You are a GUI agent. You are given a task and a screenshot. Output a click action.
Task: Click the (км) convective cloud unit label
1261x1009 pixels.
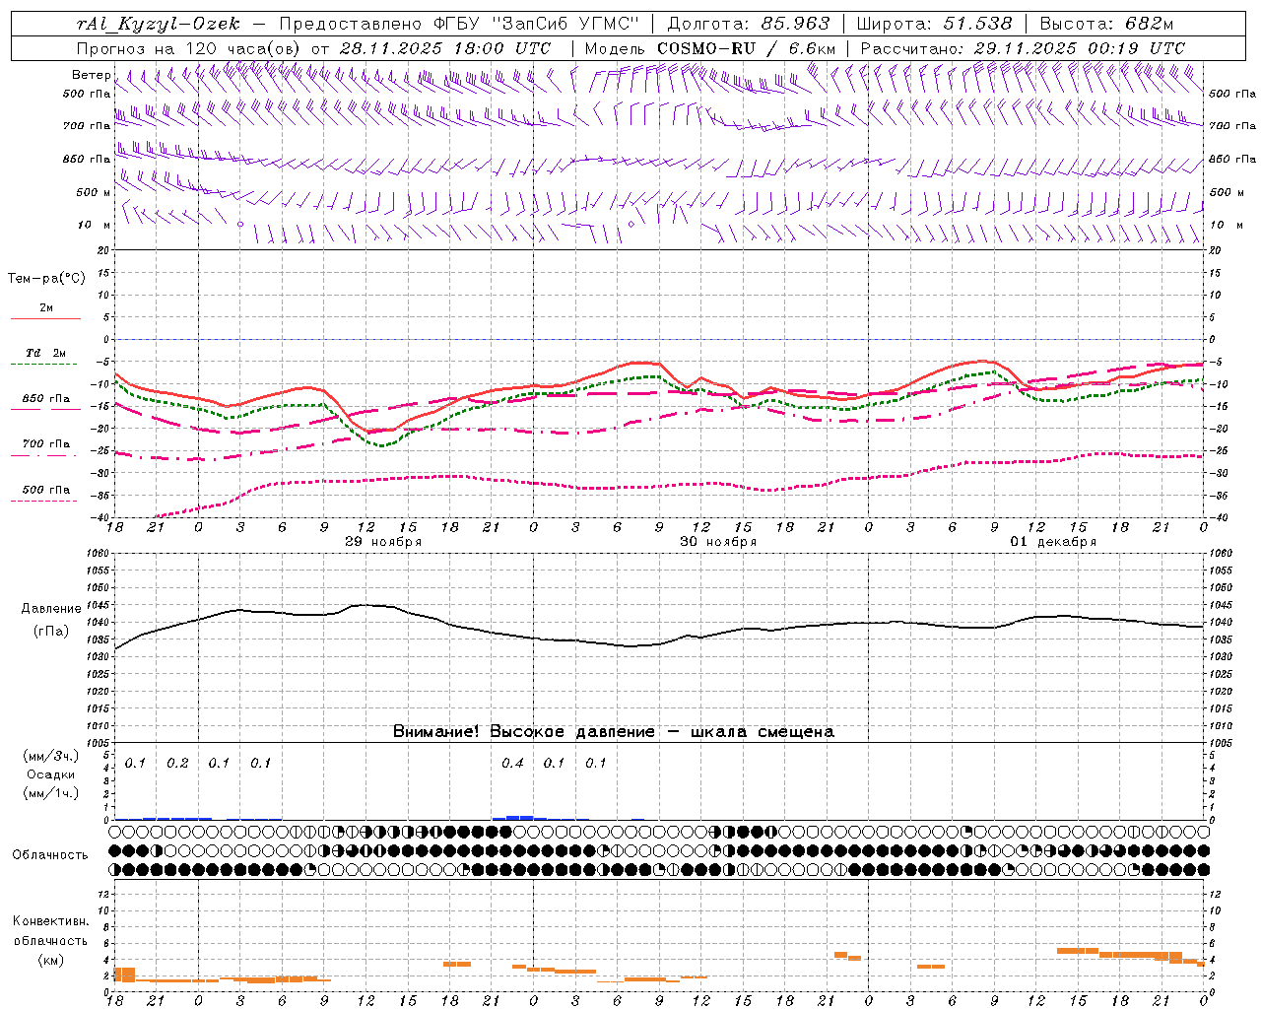point(51,960)
